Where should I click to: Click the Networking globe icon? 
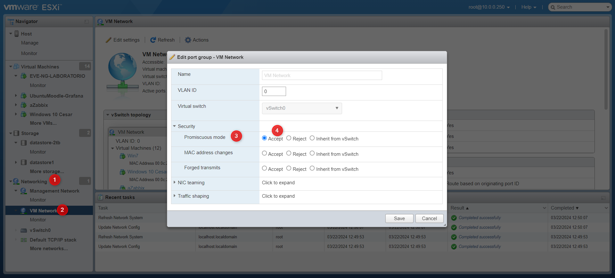[x=16, y=181]
